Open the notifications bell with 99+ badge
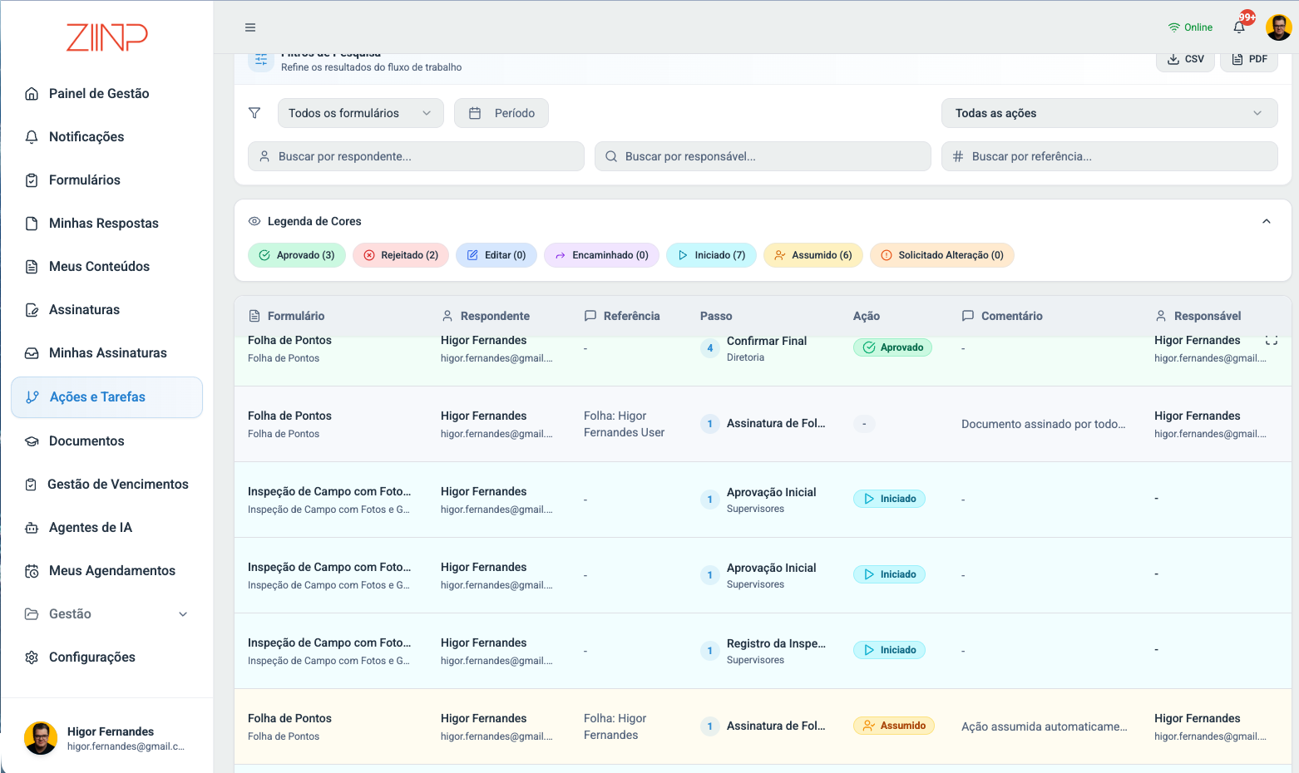Image resolution: width=1299 pixels, height=773 pixels. [1240, 27]
